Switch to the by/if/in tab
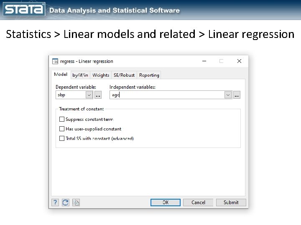 (80, 75)
